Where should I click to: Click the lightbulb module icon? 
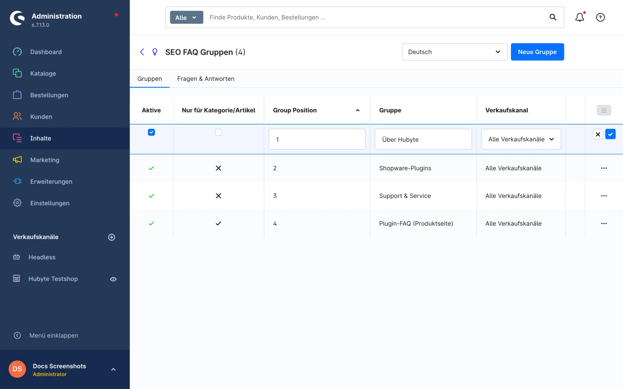tap(155, 52)
